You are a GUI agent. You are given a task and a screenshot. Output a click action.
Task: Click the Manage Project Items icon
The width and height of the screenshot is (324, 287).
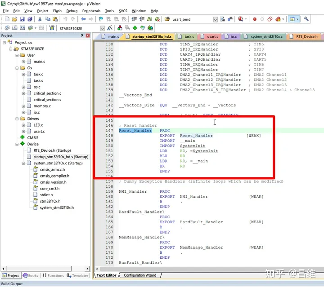[120, 28]
